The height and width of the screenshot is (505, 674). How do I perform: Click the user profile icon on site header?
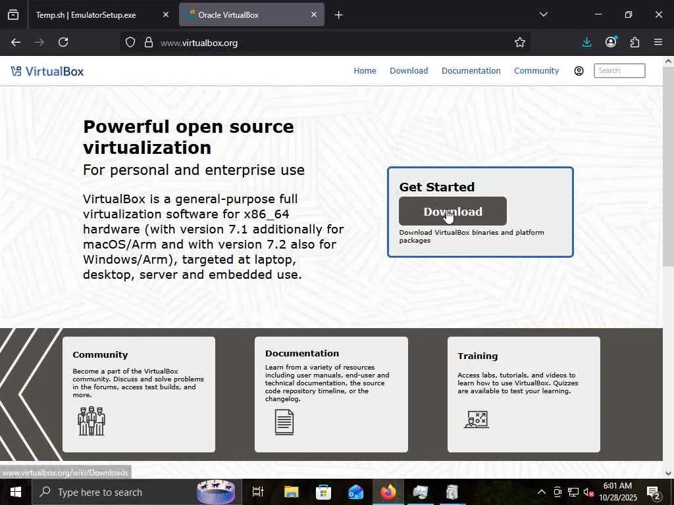[579, 71]
